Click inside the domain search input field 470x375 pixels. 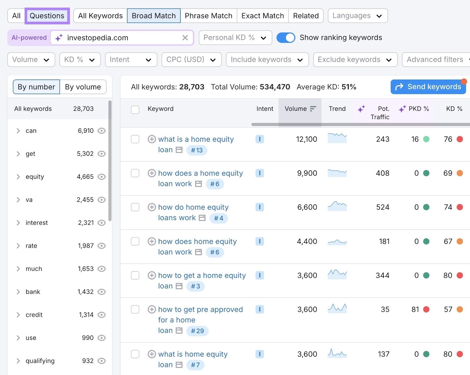tap(117, 38)
